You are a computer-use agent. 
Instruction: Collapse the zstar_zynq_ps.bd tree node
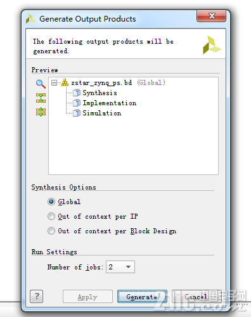[54, 82]
